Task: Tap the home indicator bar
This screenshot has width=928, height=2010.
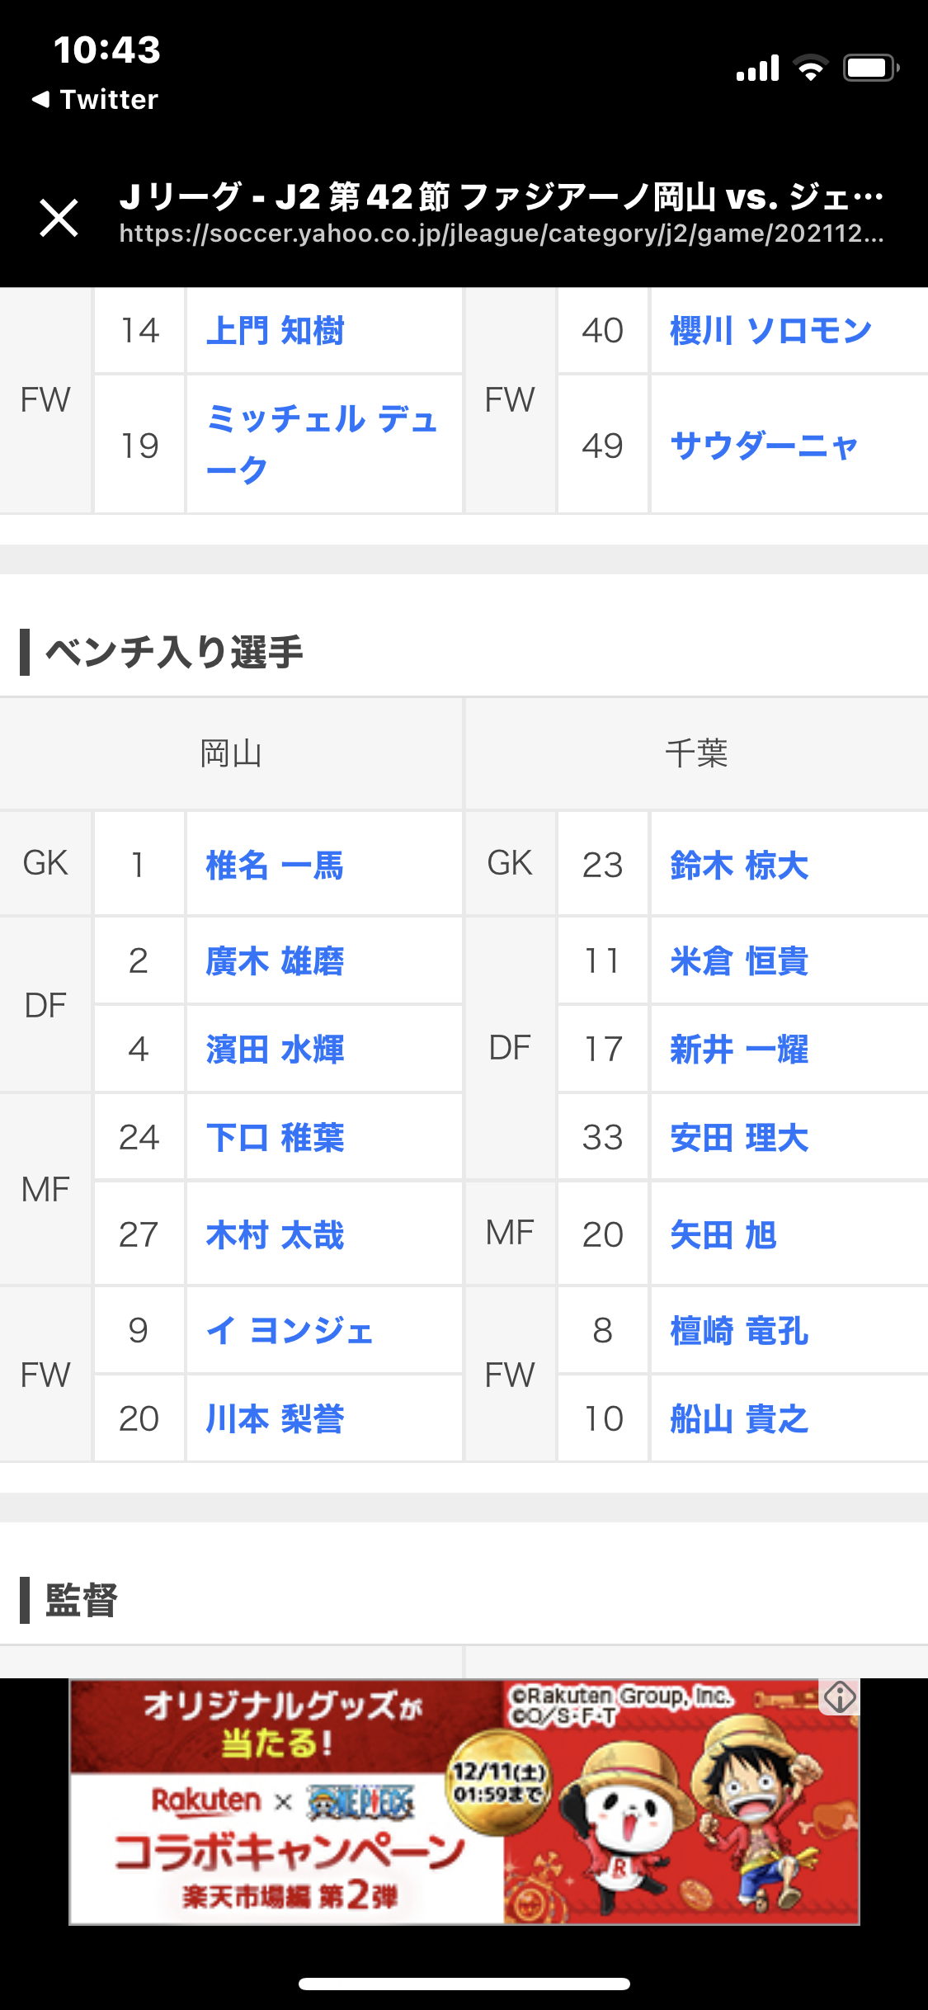Action: click(464, 1984)
